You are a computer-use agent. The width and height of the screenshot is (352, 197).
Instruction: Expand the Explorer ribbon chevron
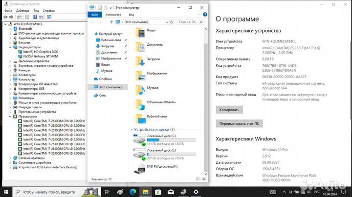click(x=199, y=15)
